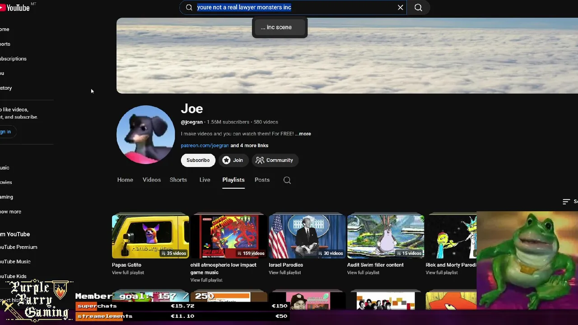This screenshot has width=578, height=325.
Task: Open Joe's dog profile picture
Action: pyautogui.click(x=145, y=135)
